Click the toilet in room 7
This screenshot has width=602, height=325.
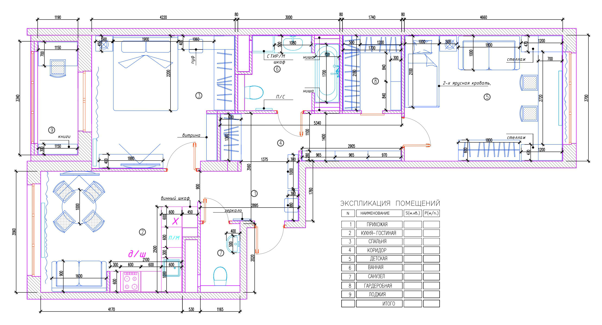pyautogui.click(x=220, y=276)
